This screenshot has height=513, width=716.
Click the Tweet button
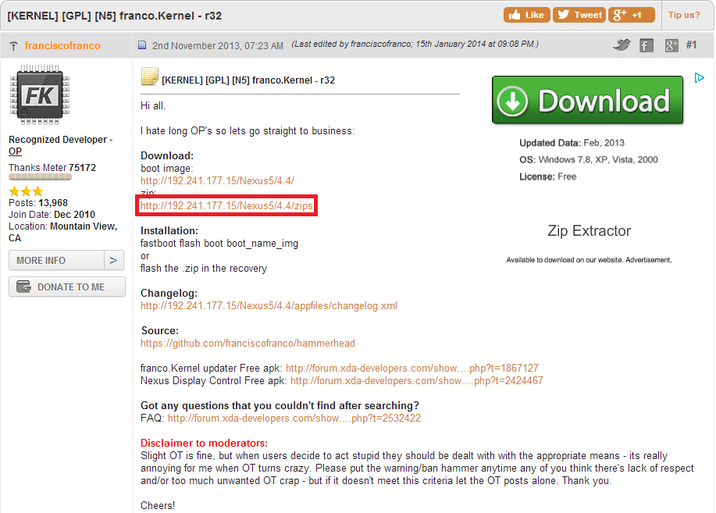click(579, 15)
